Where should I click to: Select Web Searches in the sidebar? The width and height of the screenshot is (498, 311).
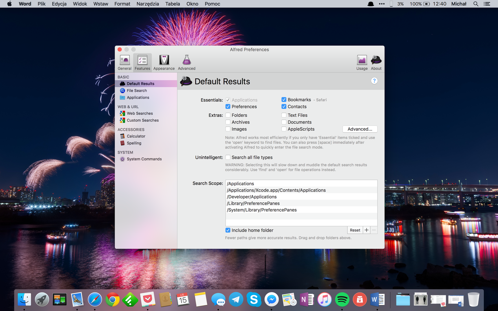point(146,113)
